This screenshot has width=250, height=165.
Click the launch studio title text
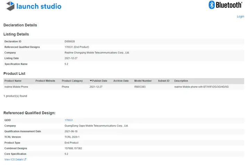coord(39,6)
